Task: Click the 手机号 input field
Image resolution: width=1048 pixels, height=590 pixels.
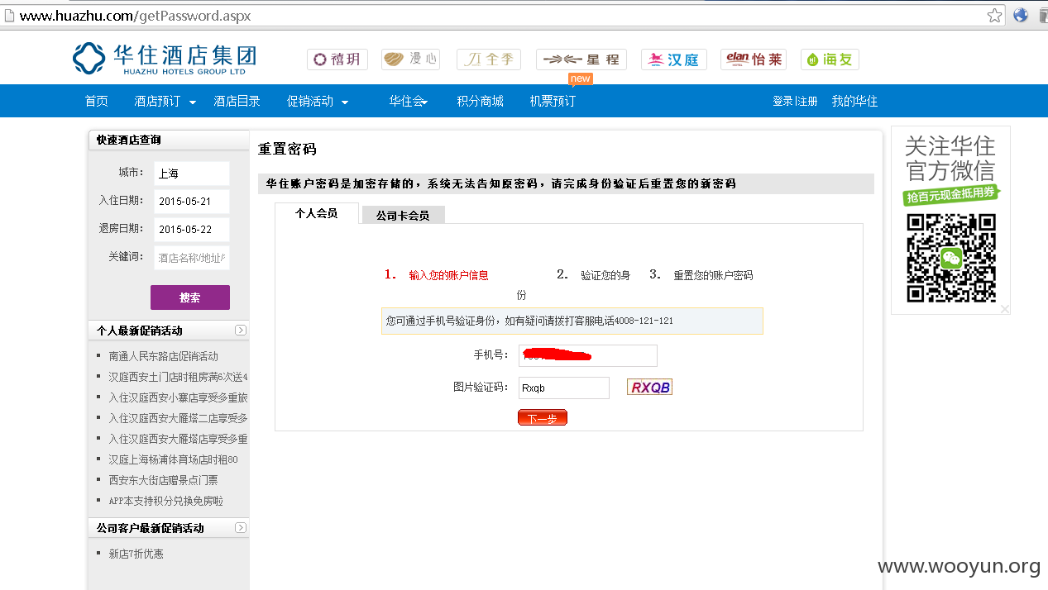Action: pyautogui.click(x=588, y=355)
